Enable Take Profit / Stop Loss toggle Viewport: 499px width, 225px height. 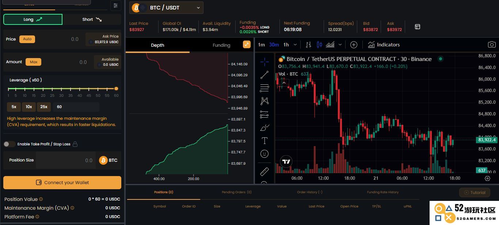pyautogui.click(x=9, y=144)
